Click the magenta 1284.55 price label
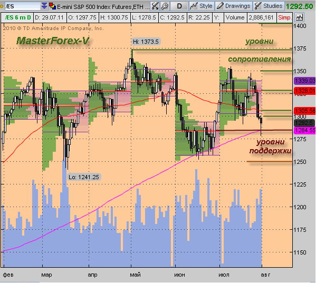 pos(304,130)
